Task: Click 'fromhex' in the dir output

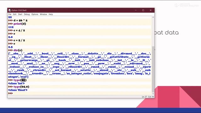Action: point(118,73)
